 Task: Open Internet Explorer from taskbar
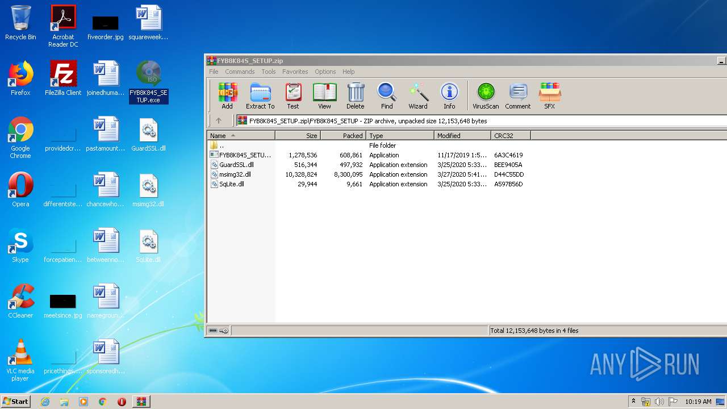(x=45, y=402)
